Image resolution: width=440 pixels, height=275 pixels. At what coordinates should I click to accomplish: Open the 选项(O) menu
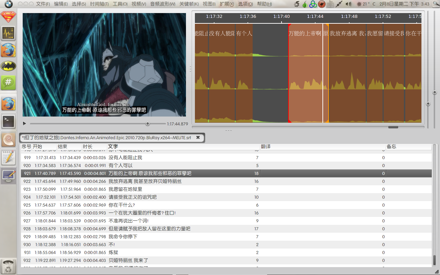tap(245, 4)
